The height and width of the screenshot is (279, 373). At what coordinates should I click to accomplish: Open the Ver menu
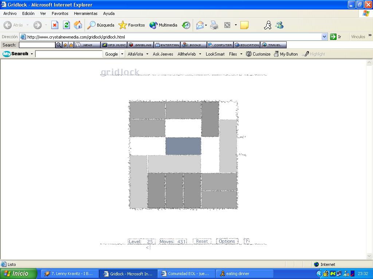[43, 13]
